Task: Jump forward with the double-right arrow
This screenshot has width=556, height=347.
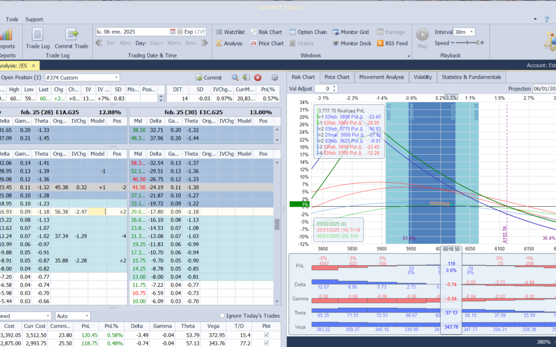Action: pyautogui.click(x=204, y=43)
